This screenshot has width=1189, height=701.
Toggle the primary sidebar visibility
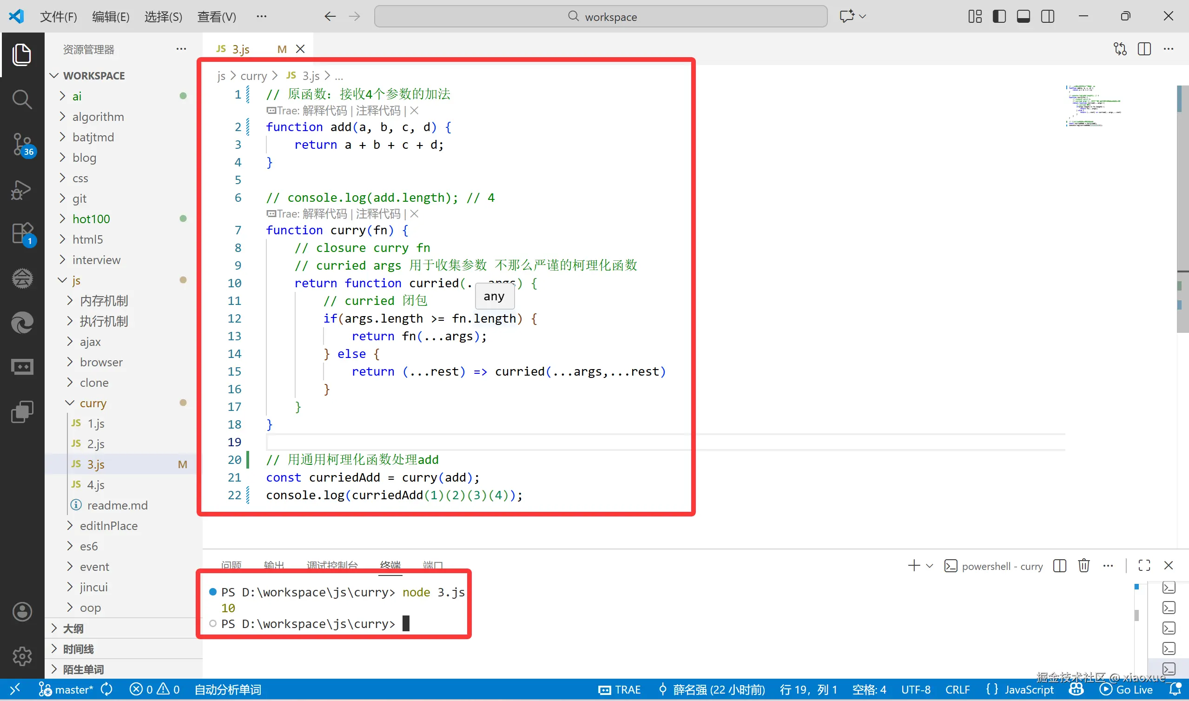click(999, 16)
